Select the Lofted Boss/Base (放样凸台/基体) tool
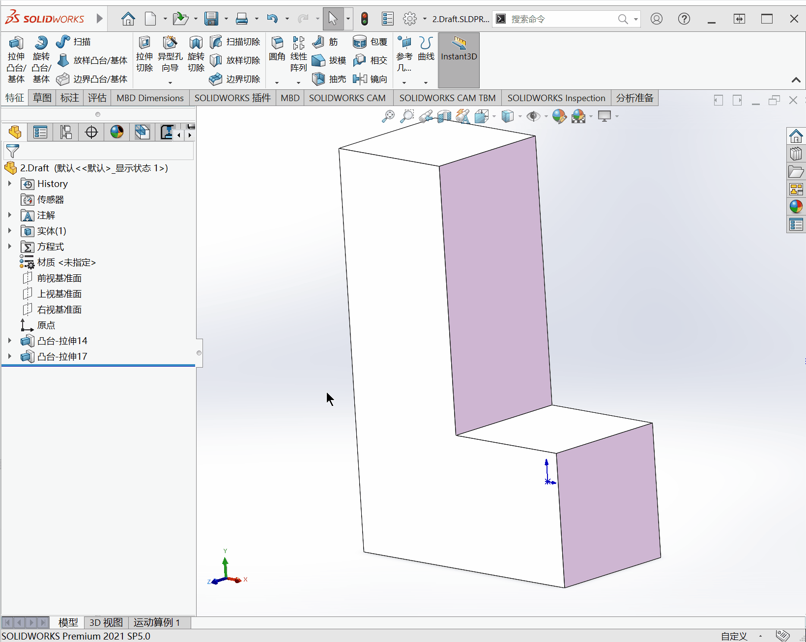The height and width of the screenshot is (642, 806). point(92,60)
